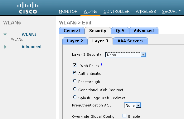The image size is (184, 119).
Task: Expand the Advanced sidebar section arrow
Action: 5,47
